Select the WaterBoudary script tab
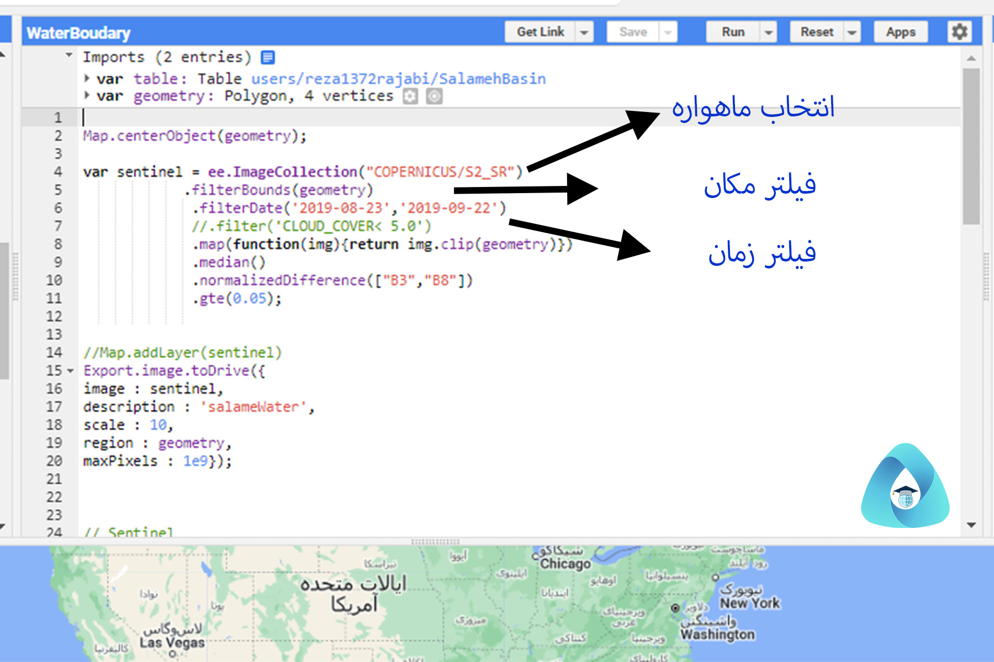994x662 pixels. click(78, 32)
